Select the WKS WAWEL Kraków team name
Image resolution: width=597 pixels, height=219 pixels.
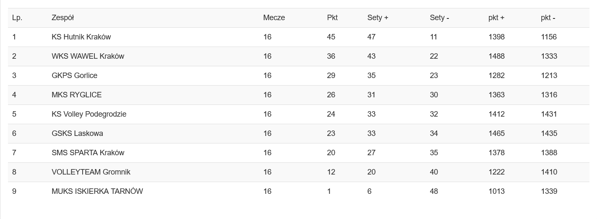point(88,56)
